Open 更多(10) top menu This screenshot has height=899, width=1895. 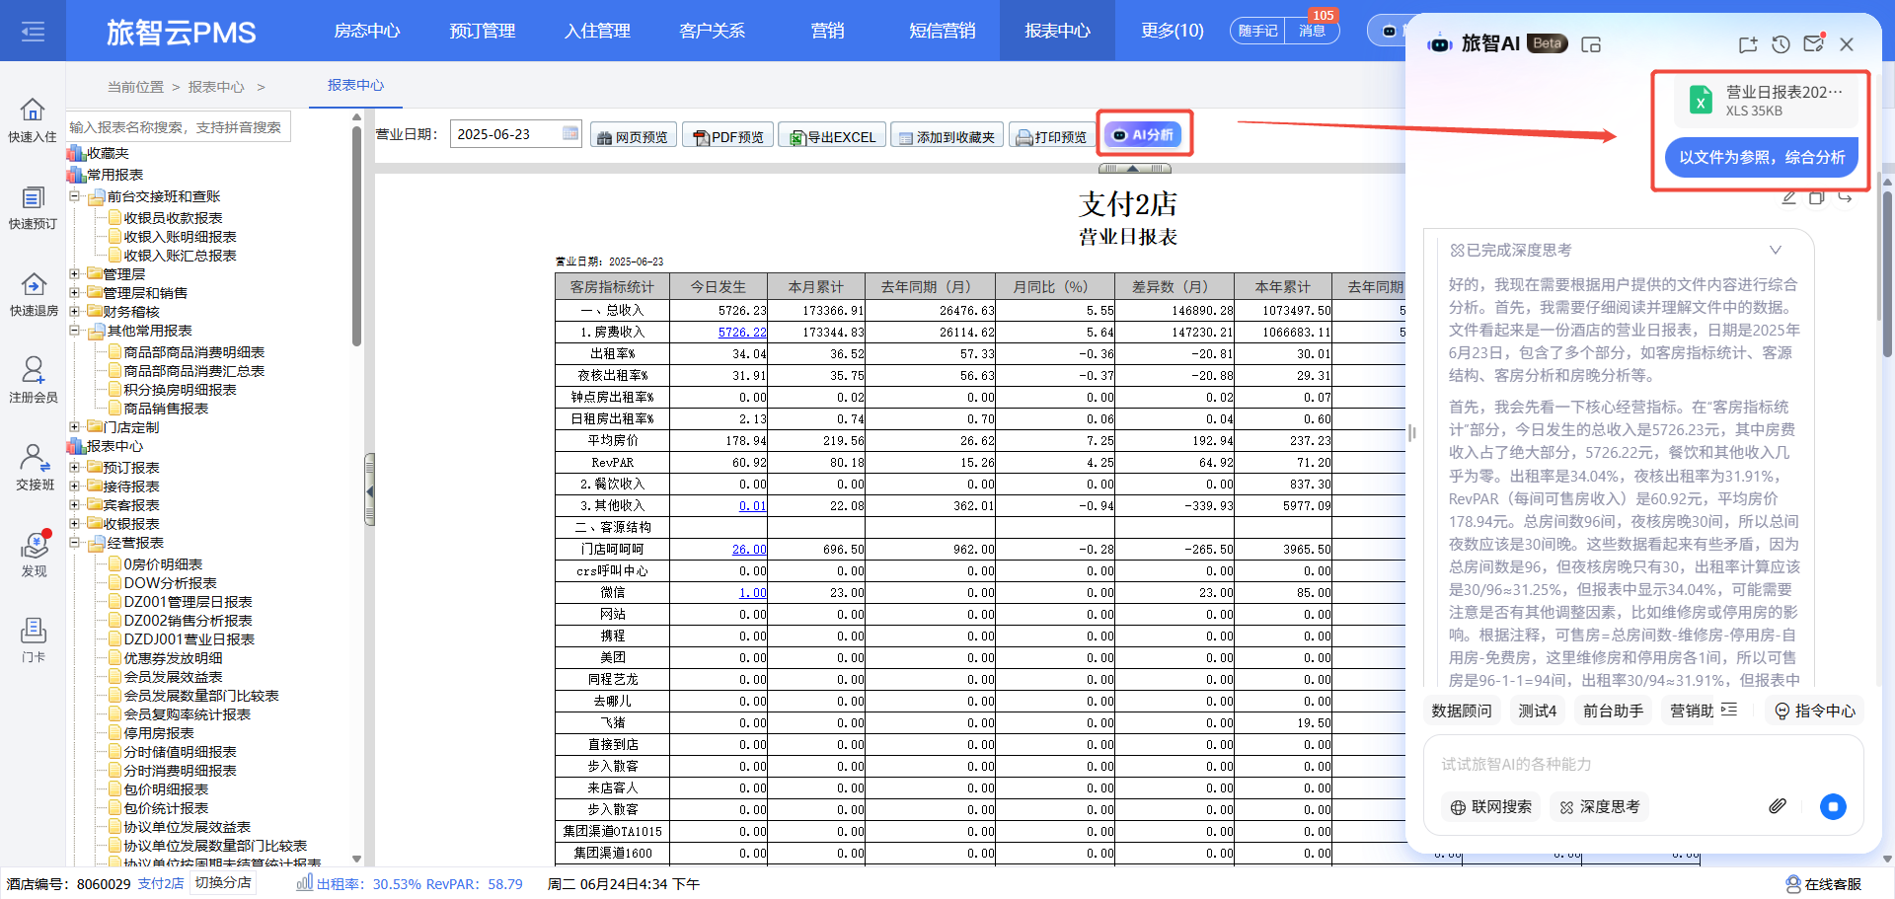tap(1173, 31)
